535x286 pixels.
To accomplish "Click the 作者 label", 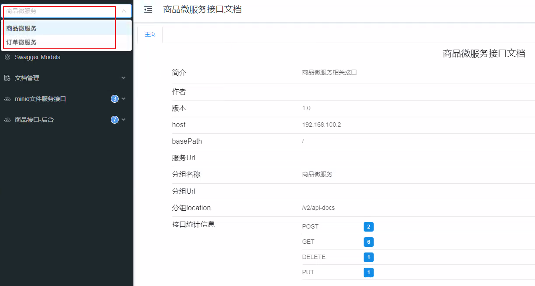I will [x=179, y=92].
